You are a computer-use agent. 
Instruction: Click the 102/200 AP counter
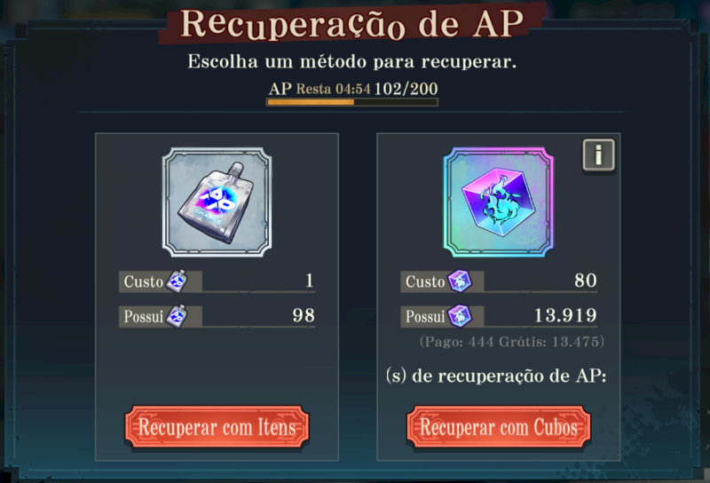click(406, 89)
